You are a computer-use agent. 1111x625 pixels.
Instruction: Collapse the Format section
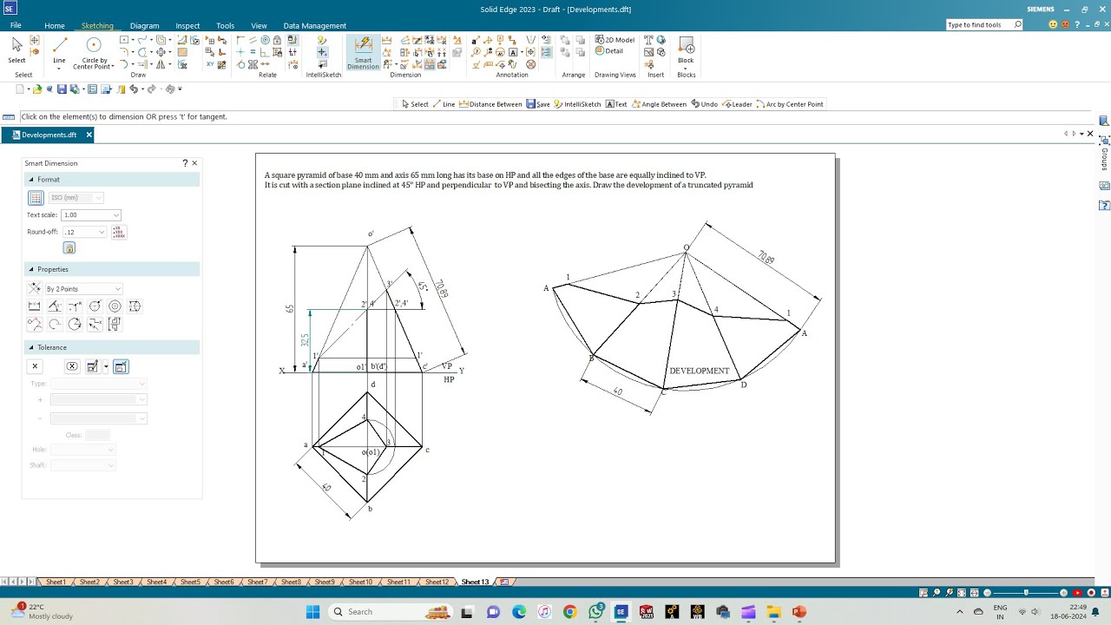[x=32, y=180]
